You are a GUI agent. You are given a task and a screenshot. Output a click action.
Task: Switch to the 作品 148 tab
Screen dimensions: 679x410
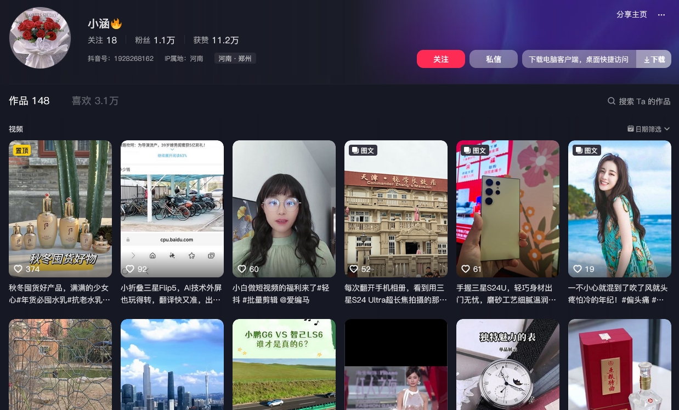click(29, 101)
